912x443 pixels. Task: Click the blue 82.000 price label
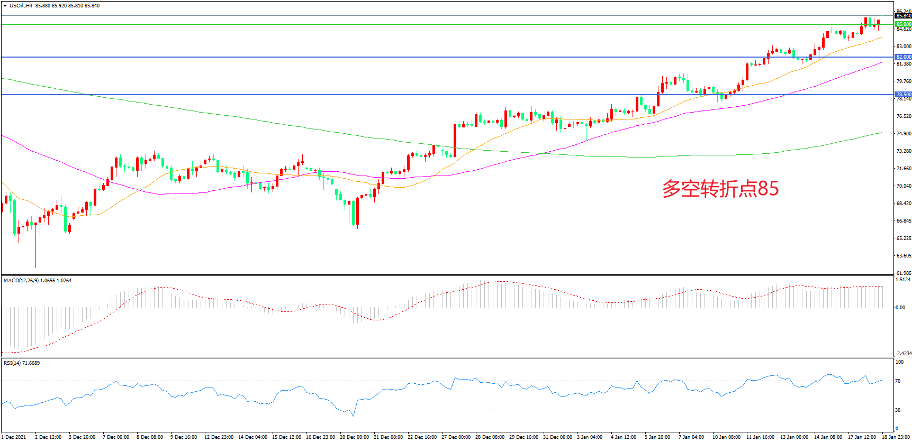pyautogui.click(x=903, y=57)
